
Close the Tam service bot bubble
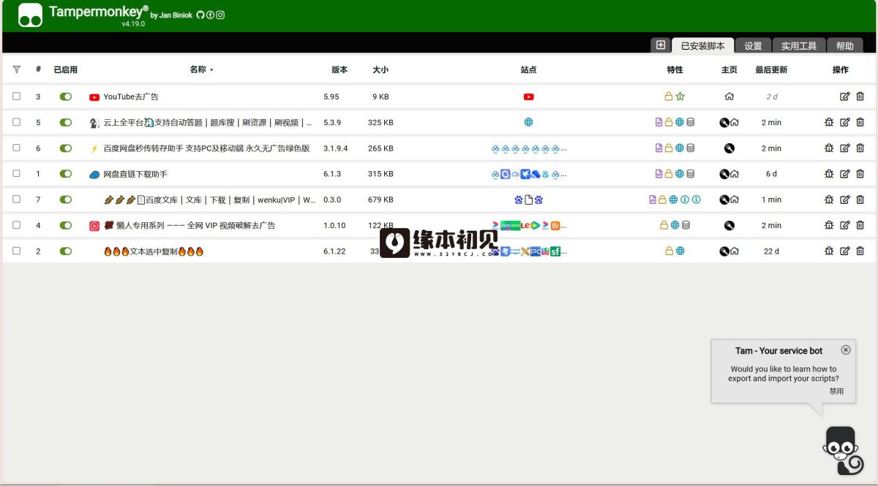point(846,350)
